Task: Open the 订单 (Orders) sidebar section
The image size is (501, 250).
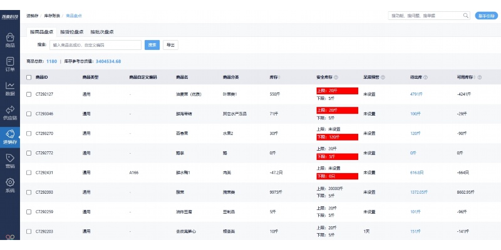Action: pos(10,64)
